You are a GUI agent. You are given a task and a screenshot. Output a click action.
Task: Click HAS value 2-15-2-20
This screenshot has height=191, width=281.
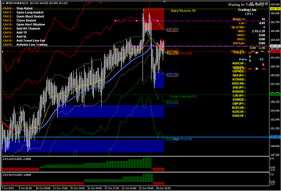(259, 31)
